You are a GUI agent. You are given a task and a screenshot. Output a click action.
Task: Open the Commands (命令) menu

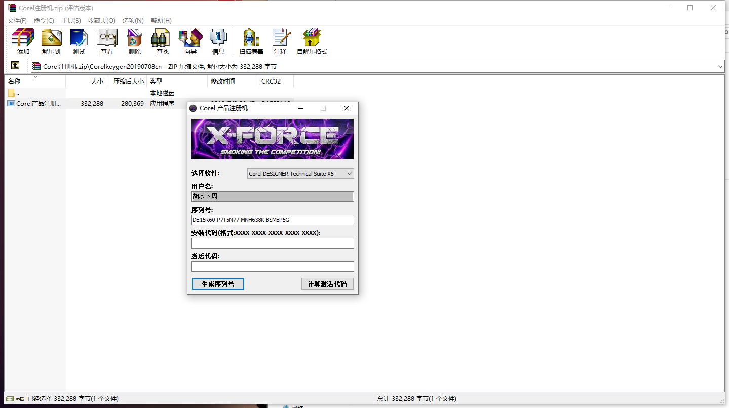point(44,21)
